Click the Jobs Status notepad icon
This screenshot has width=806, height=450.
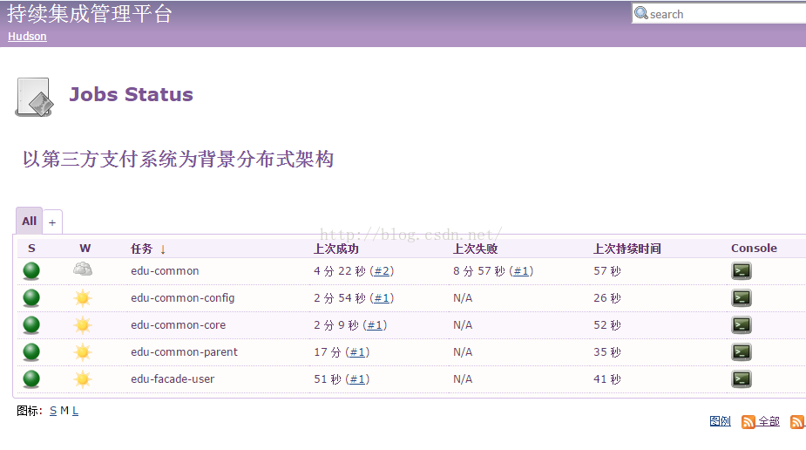pos(34,97)
